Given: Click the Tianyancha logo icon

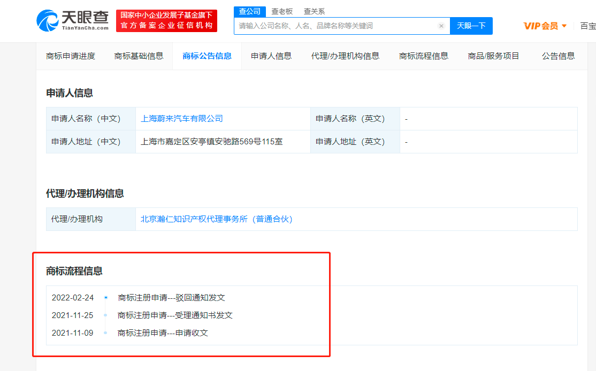Looking at the screenshot, I should point(48,21).
